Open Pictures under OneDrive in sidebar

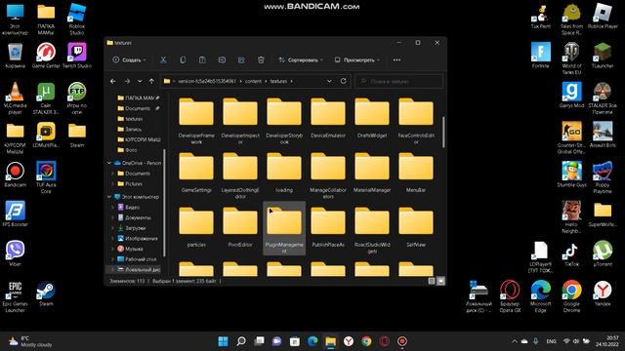pyautogui.click(x=130, y=184)
